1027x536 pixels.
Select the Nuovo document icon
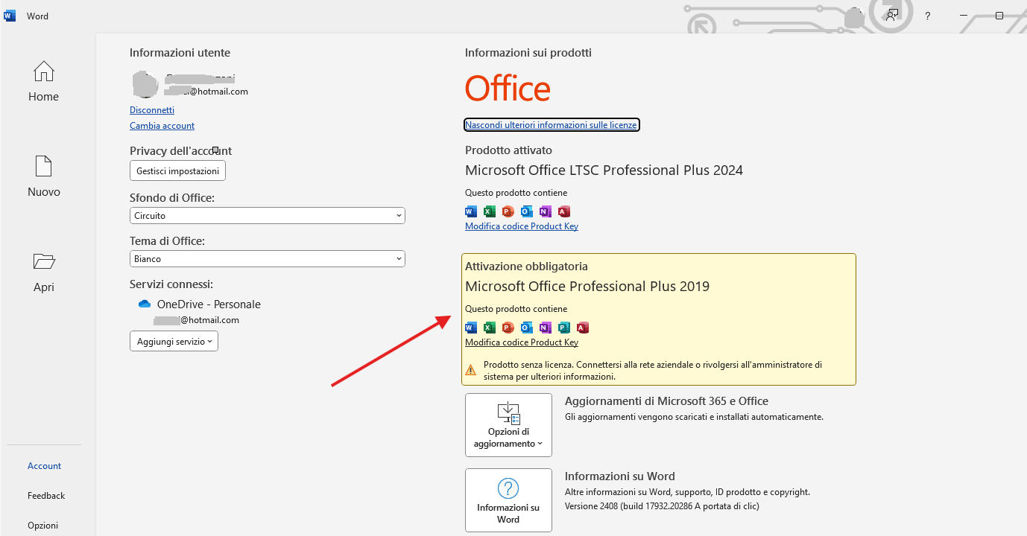pos(43,166)
